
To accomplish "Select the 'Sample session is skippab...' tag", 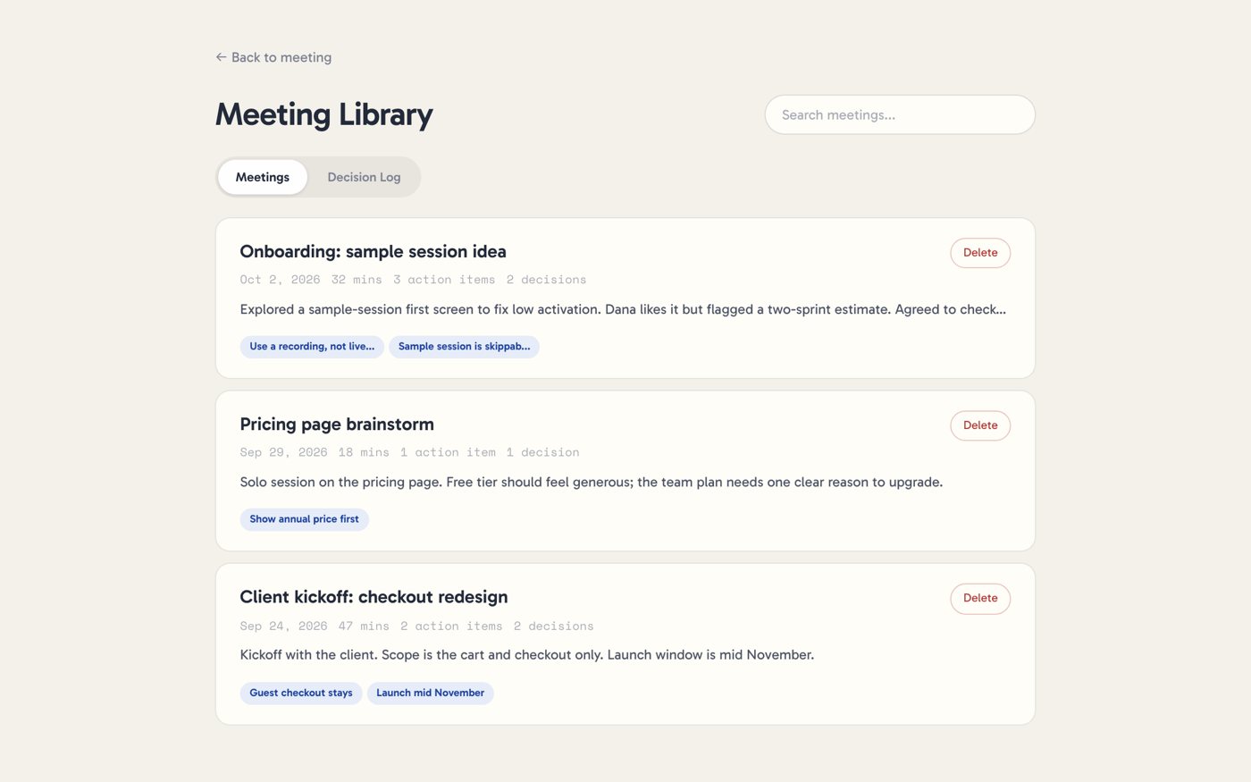I will (x=464, y=347).
